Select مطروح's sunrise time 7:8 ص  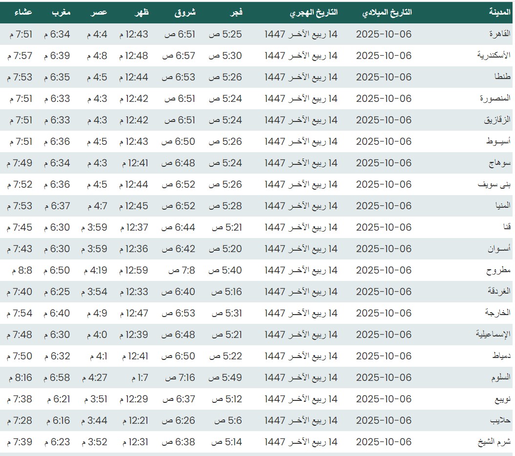tap(182, 270)
